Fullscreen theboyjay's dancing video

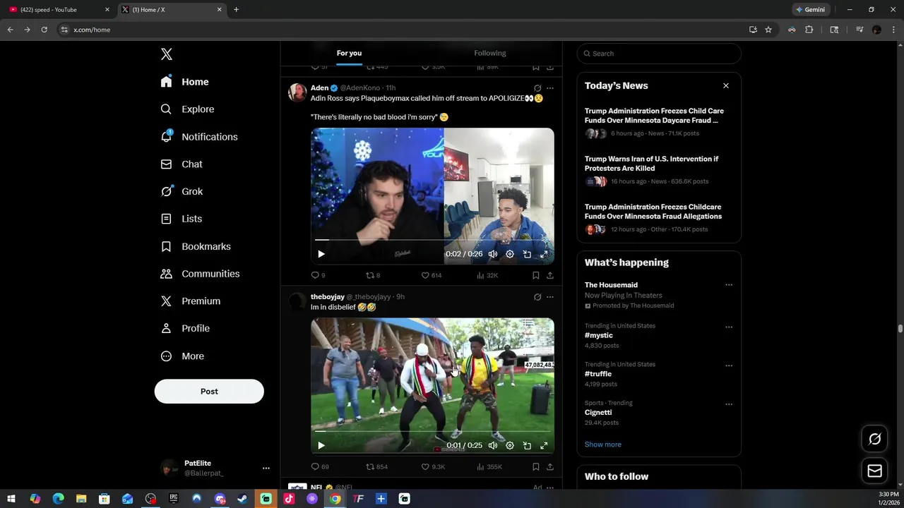pos(544,445)
